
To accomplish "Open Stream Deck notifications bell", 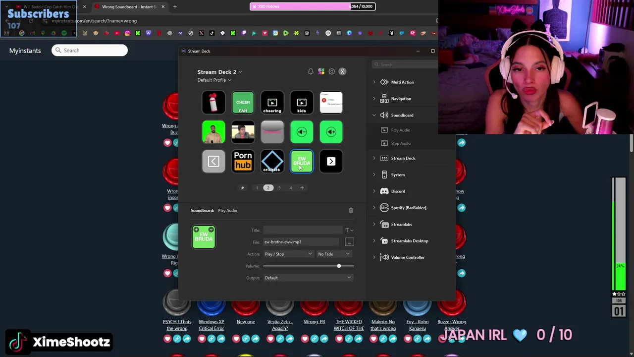I will [311, 71].
